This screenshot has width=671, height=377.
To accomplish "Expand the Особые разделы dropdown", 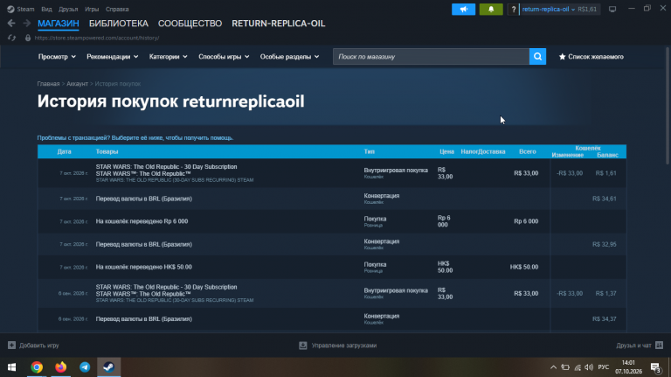I will click(290, 57).
